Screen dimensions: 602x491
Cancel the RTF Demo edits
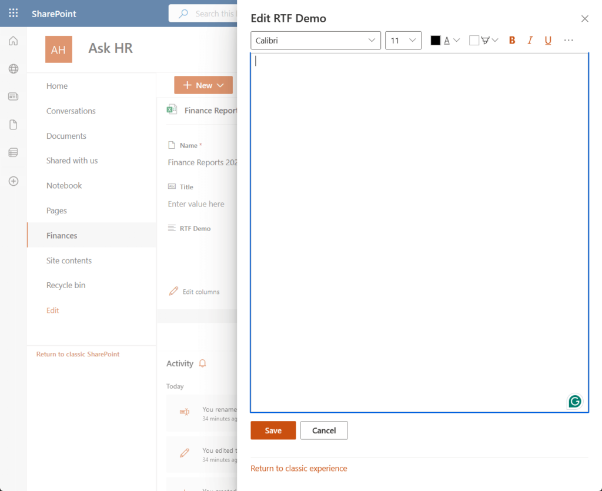coord(324,430)
